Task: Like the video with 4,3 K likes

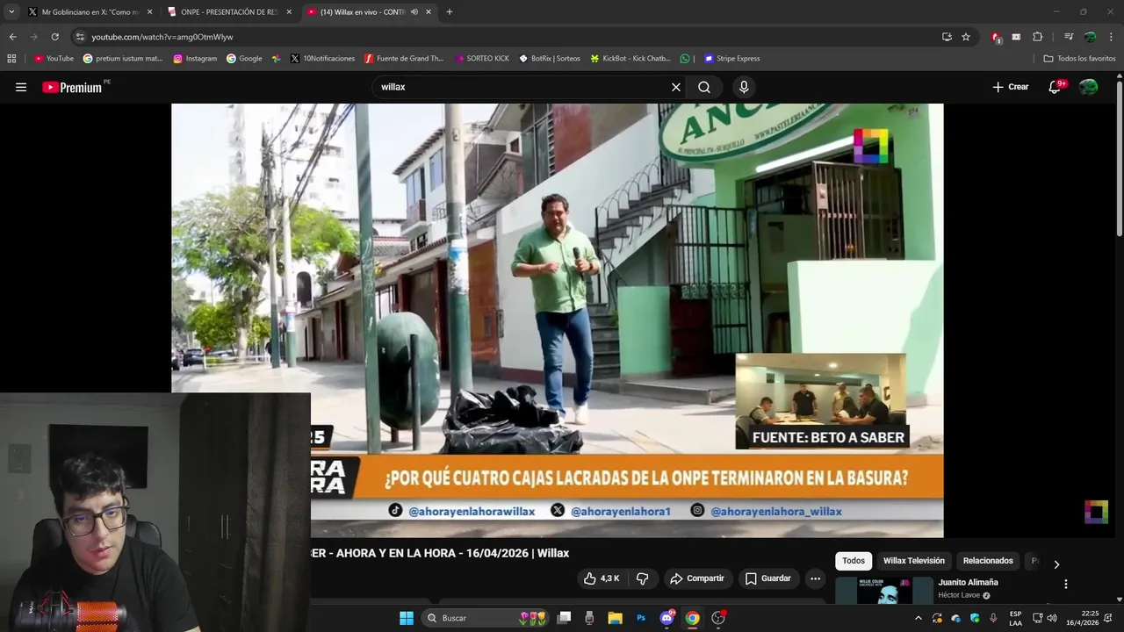Action: pyautogui.click(x=602, y=578)
